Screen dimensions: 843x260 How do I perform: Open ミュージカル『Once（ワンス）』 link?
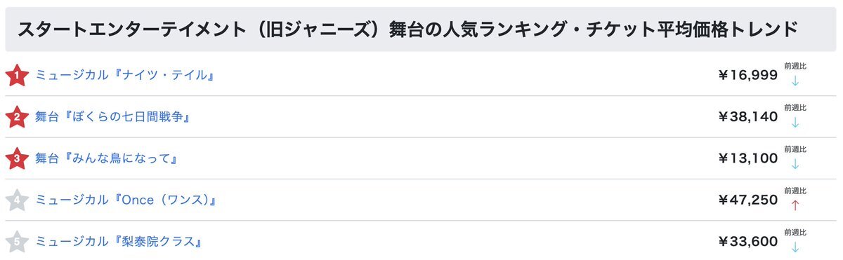125,200
